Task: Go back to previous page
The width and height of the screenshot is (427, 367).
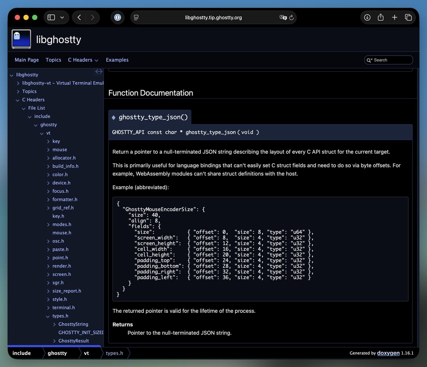Action: tap(79, 17)
